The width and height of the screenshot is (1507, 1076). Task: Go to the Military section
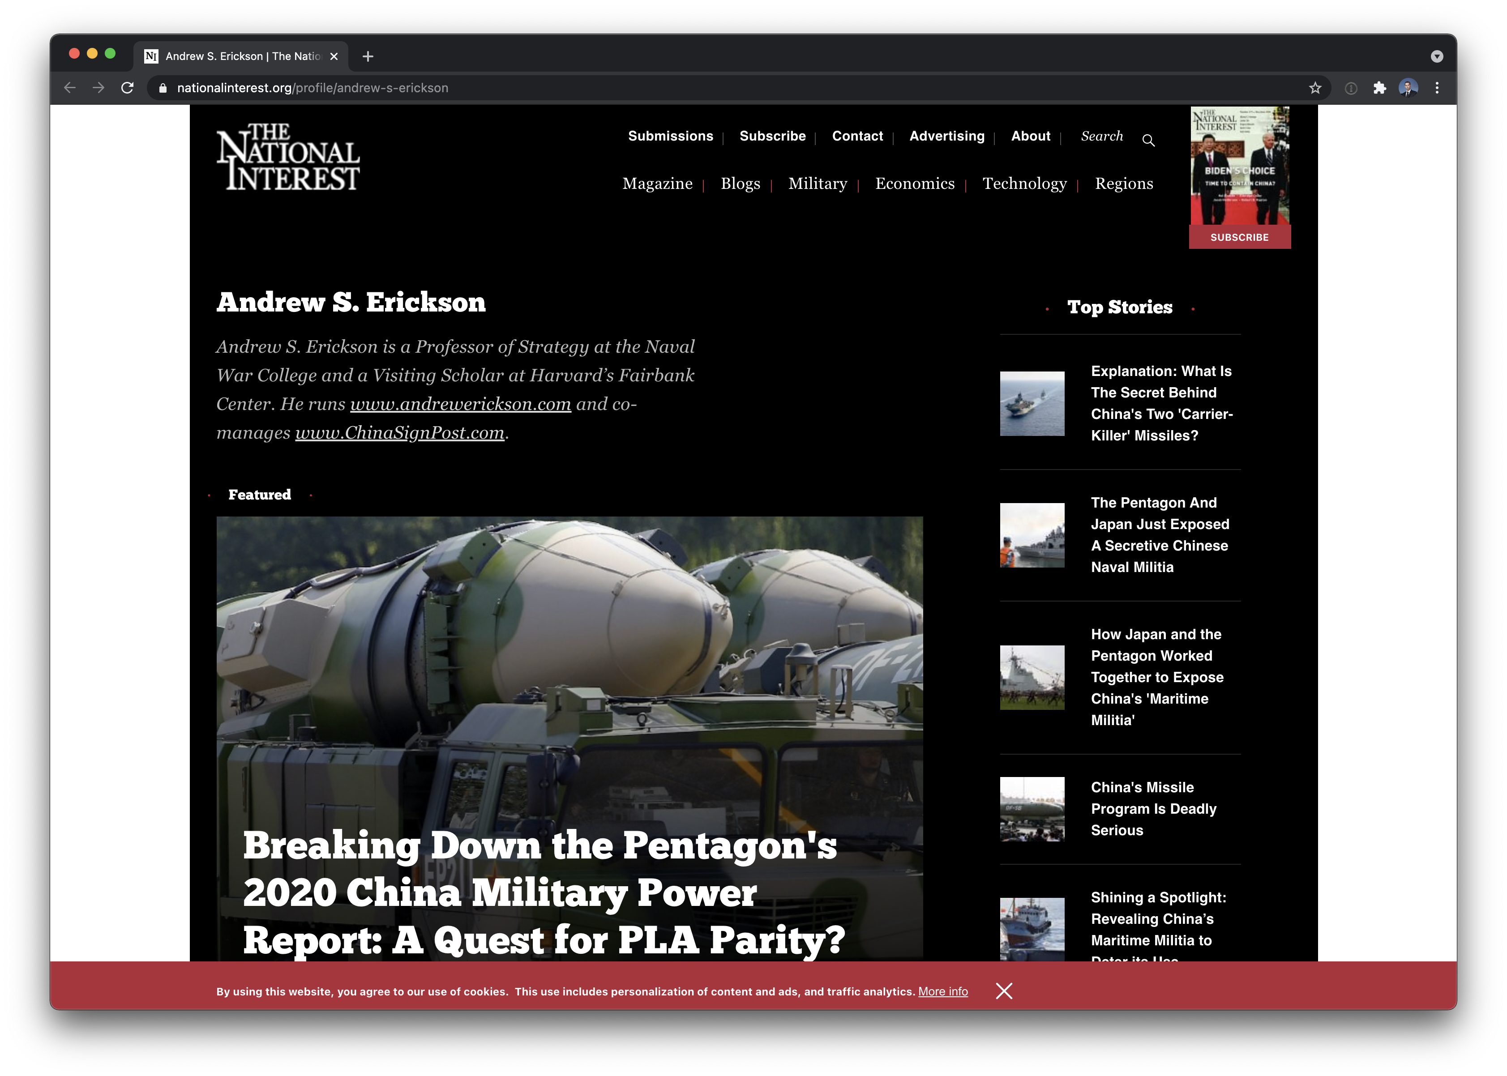click(x=818, y=184)
